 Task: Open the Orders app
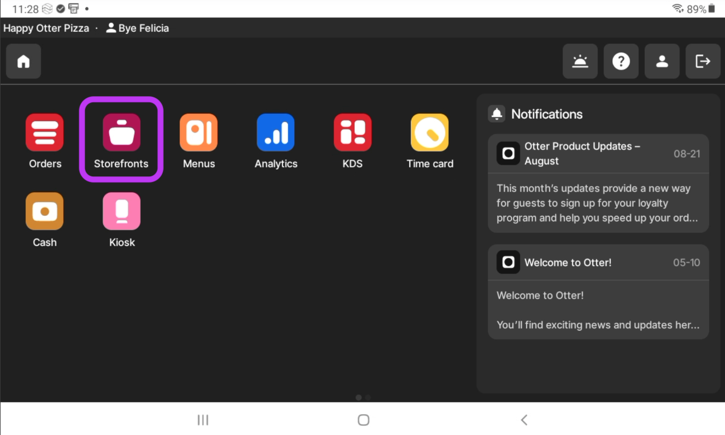[44, 133]
